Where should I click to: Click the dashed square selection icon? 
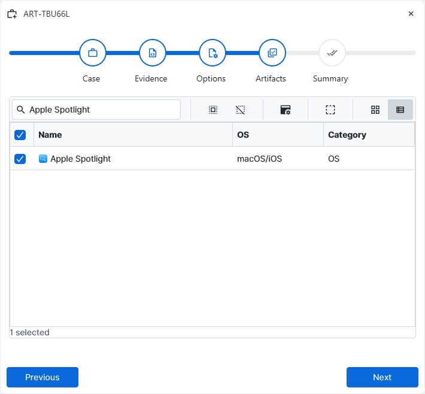(330, 110)
